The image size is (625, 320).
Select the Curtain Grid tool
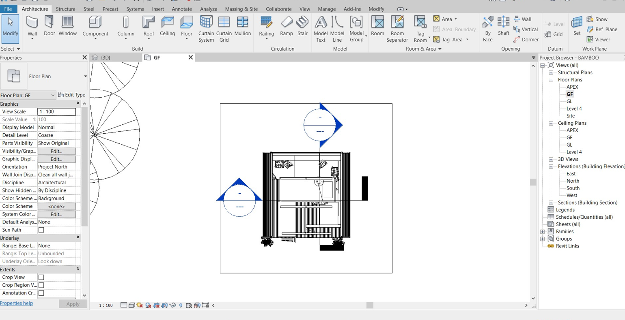(224, 29)
